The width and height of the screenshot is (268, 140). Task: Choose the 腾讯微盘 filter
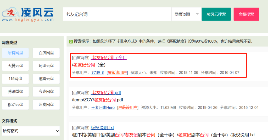15,92
